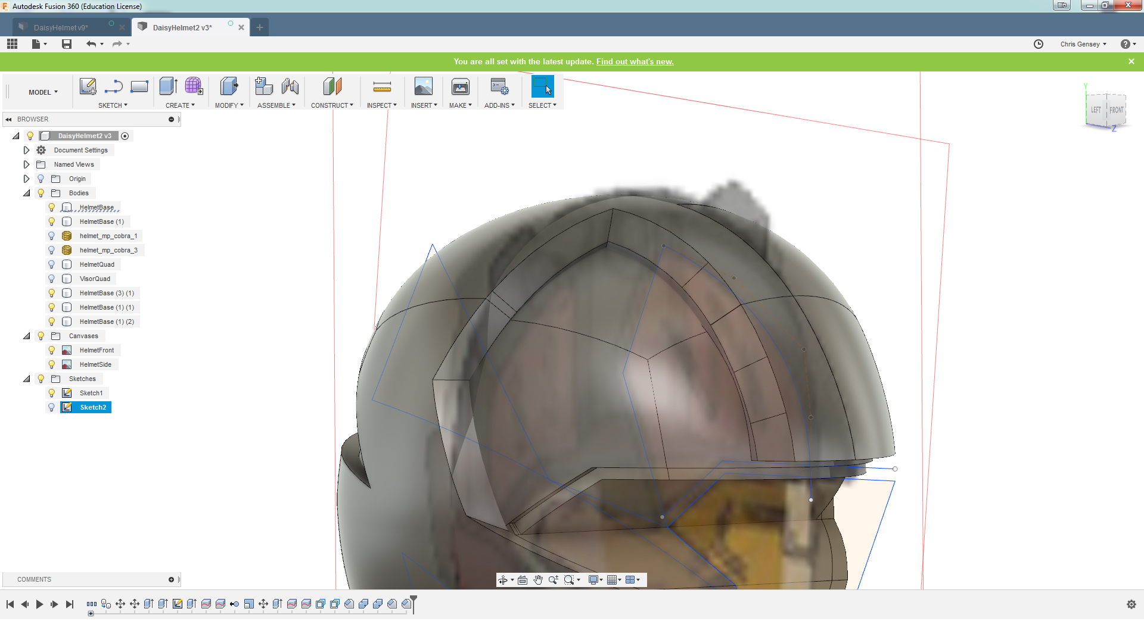
Task: Click the Measure ruler icon under Inspect
Action: tap(382, 88)
